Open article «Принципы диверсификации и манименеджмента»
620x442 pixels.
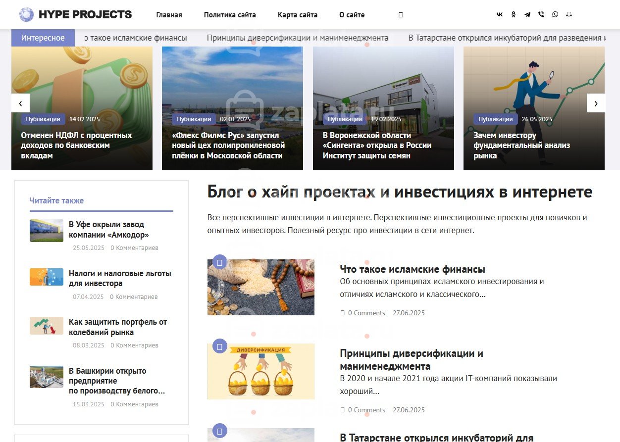coord(412,360)
